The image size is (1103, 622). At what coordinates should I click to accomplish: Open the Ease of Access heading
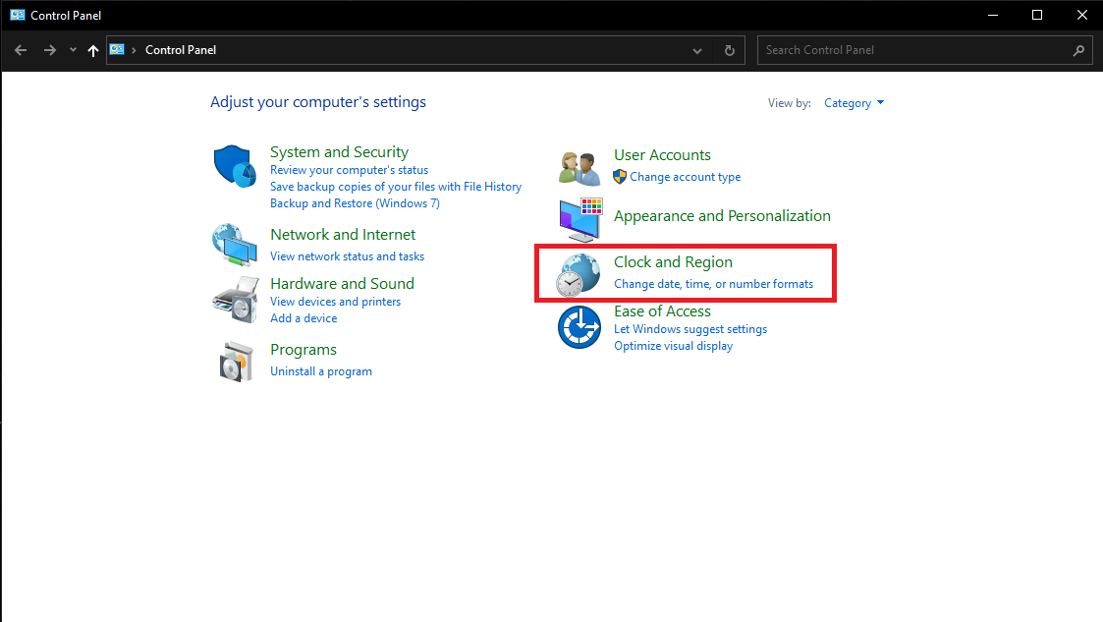tap(663, 311)
